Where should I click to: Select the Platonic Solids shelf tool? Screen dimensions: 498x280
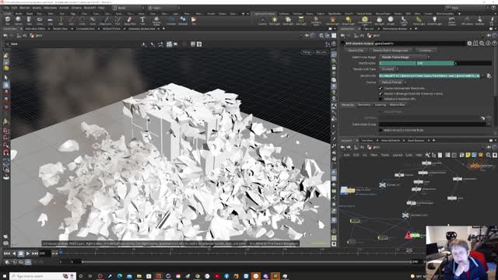click(156, 21)
